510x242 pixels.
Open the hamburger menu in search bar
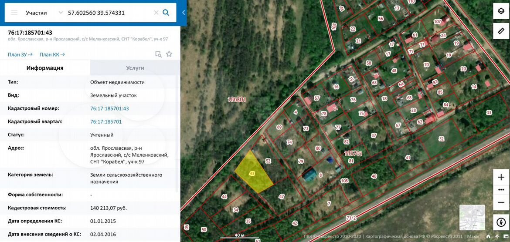14,13
